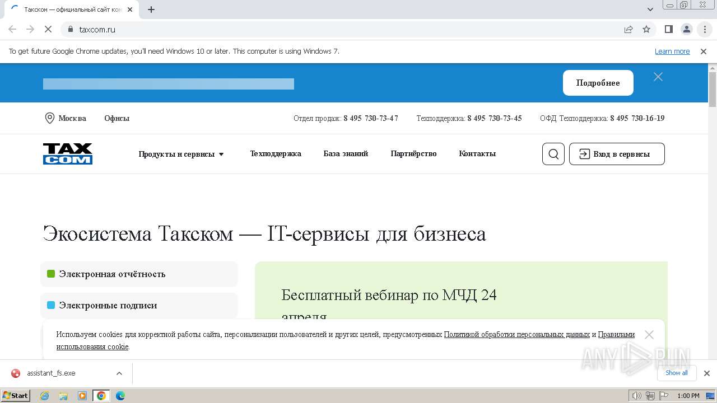Open tab search chevron
Screen dimensions: 717x403
tap(650, 10)
